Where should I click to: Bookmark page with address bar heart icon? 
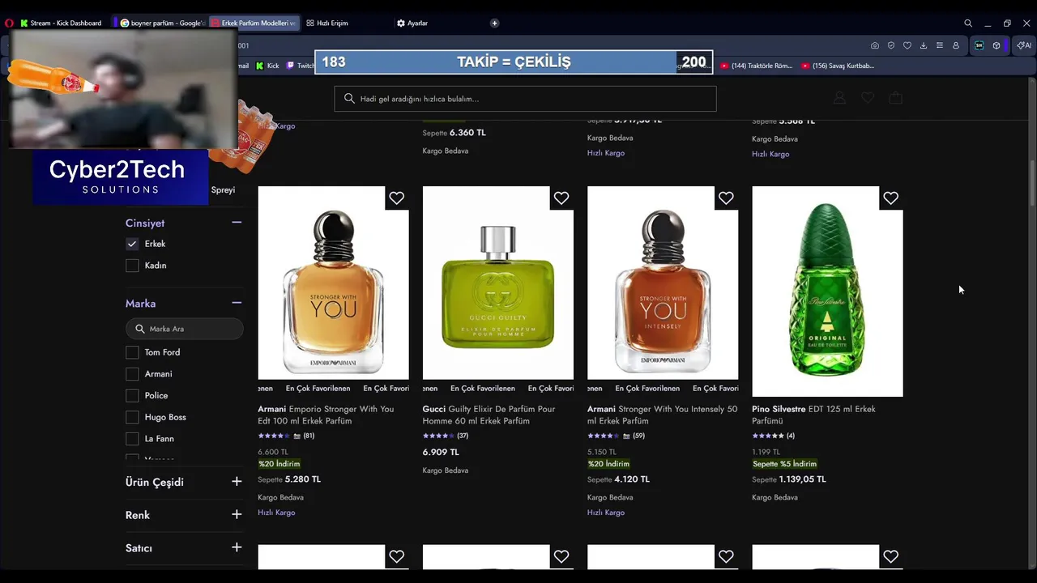click(907, 45)
